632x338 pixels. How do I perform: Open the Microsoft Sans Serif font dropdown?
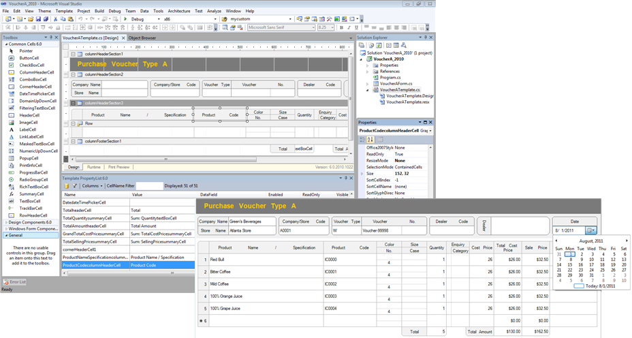pos(313,28)
